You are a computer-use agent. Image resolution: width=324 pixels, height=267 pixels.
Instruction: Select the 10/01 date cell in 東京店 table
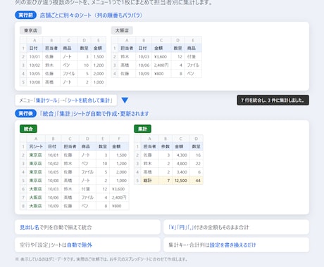(35, 57)
